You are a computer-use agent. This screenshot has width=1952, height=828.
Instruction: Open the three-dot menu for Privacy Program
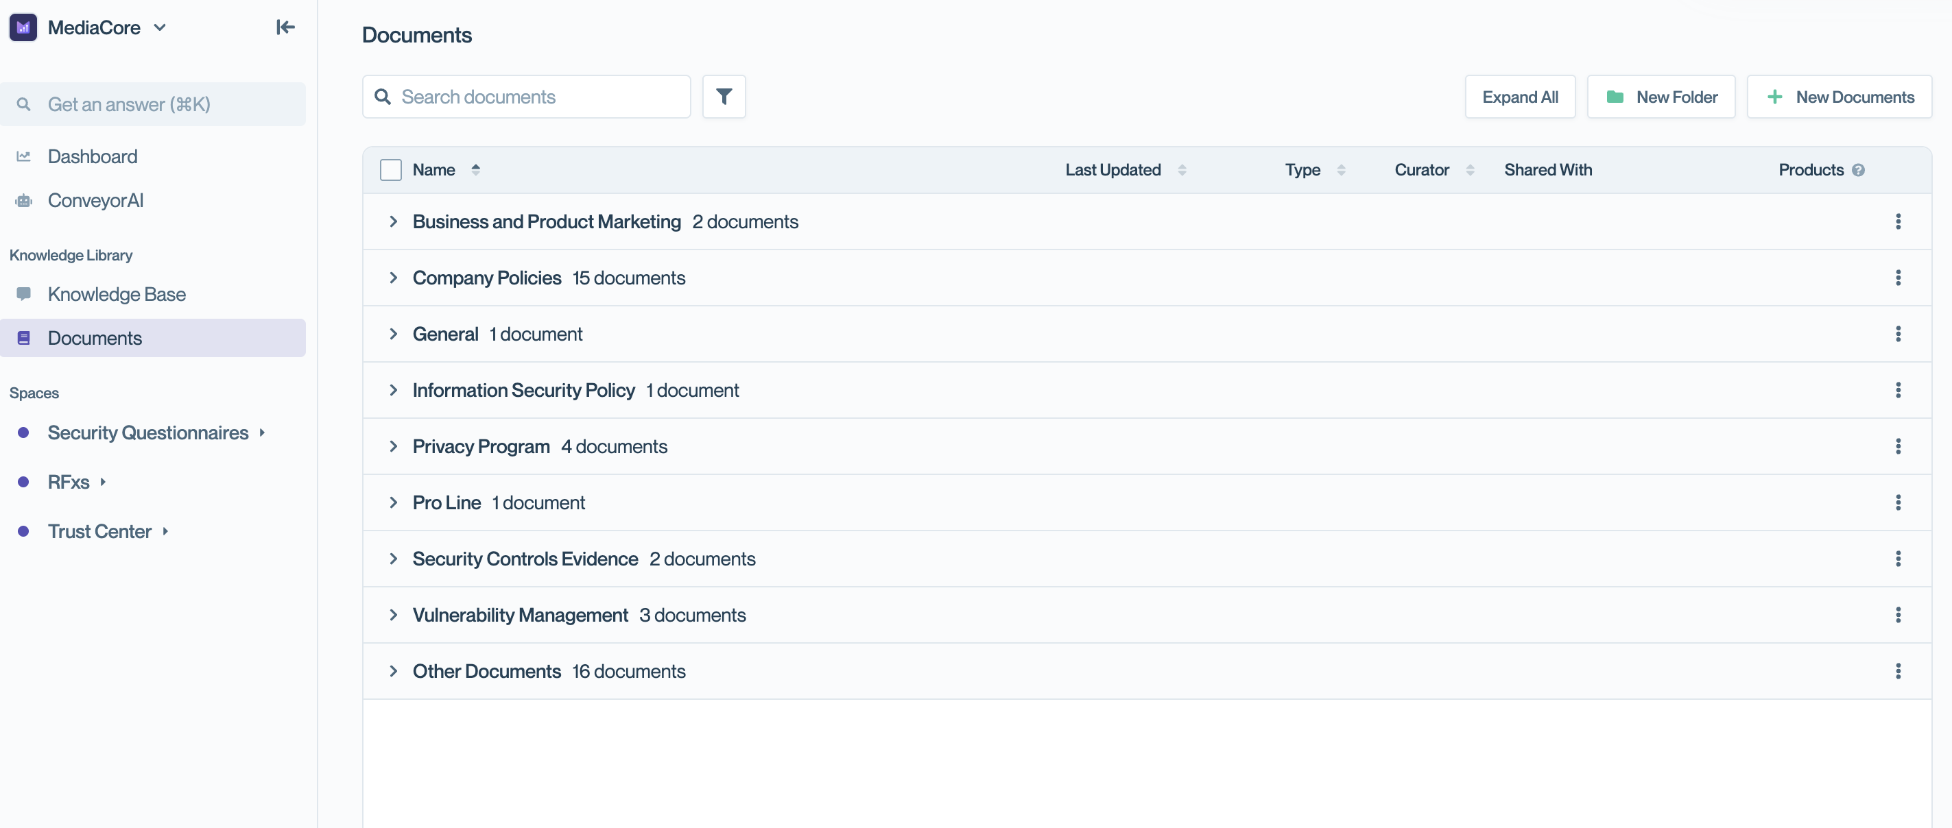pyautogui.click(x=1897, y=446)
